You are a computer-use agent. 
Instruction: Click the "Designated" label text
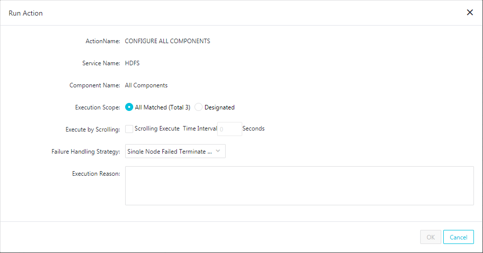point(219,107)
